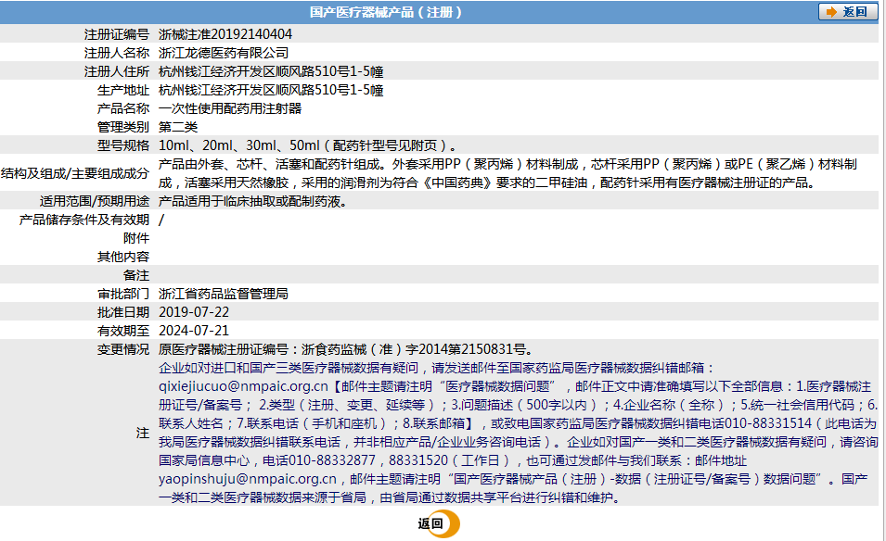Click the label 有效期至
Viewport: 886px width, 541px height.
tap(123, 331)
